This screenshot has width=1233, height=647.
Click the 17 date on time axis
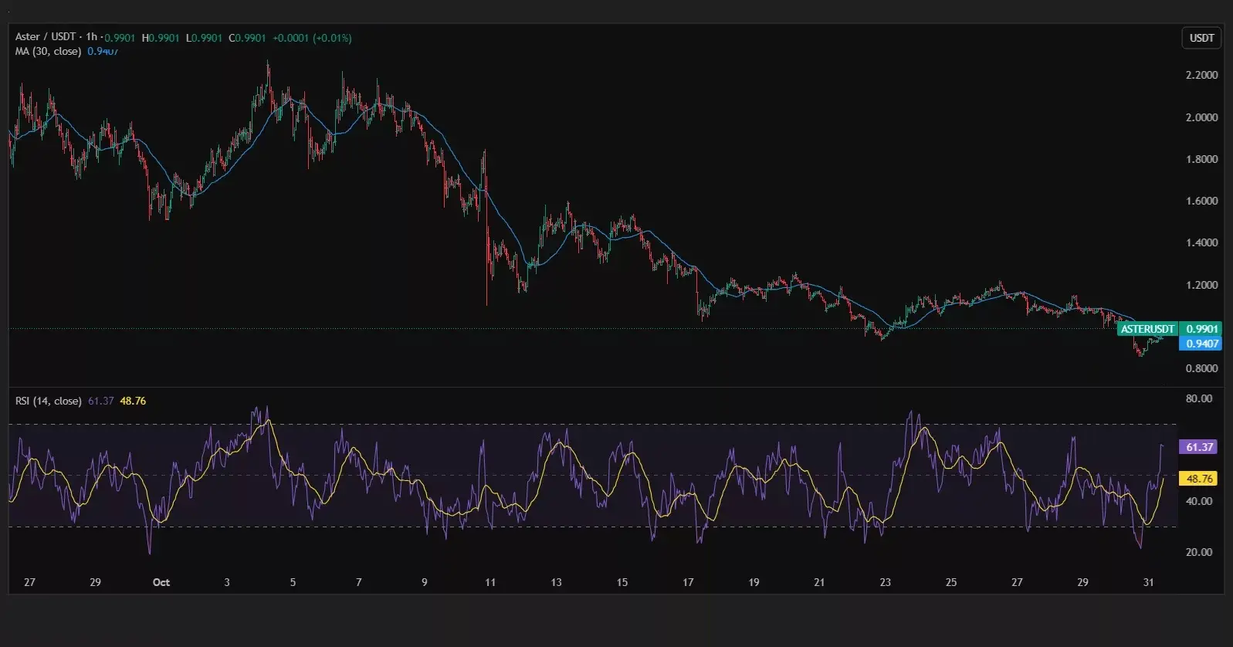[x=688, y=582]
